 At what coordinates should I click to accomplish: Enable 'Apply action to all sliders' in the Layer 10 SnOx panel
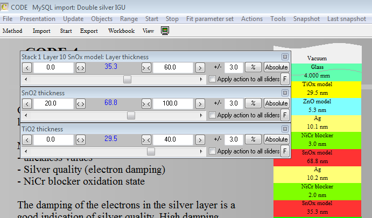tap(212, 79)
